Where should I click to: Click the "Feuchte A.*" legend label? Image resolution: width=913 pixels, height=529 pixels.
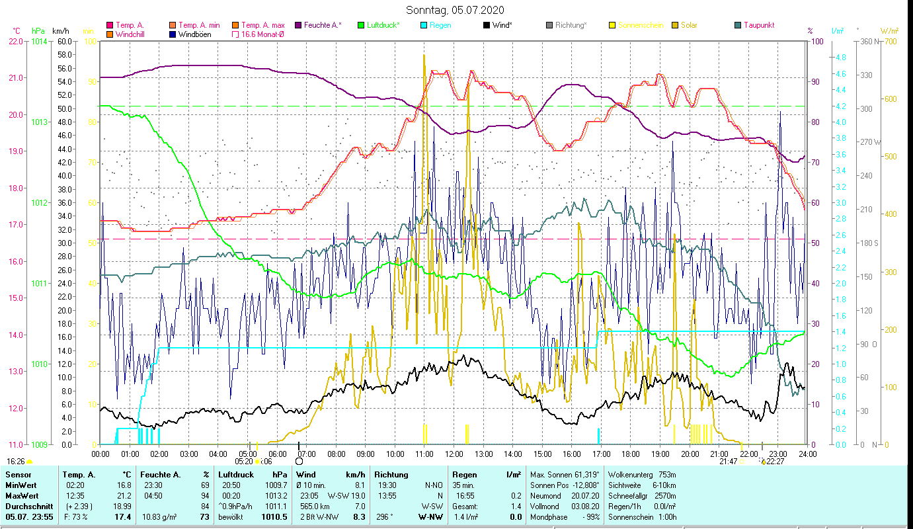click(x=323, y=26)
